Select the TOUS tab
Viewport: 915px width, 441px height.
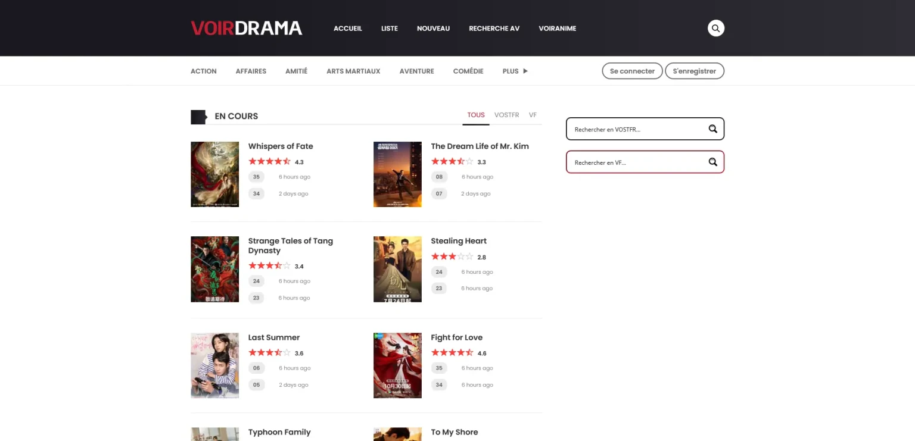click(x=476, y=115)
